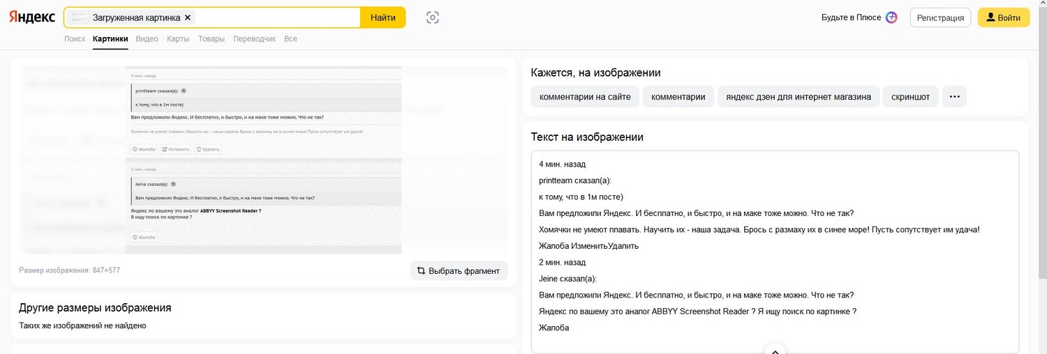This screenshot has width=1047, height=354.
Task: Select tag комментарии на сайте
Action: pyautogui.click(x=585, y=97)
